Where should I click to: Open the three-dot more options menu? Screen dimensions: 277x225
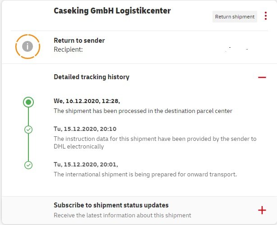[266, 16]
